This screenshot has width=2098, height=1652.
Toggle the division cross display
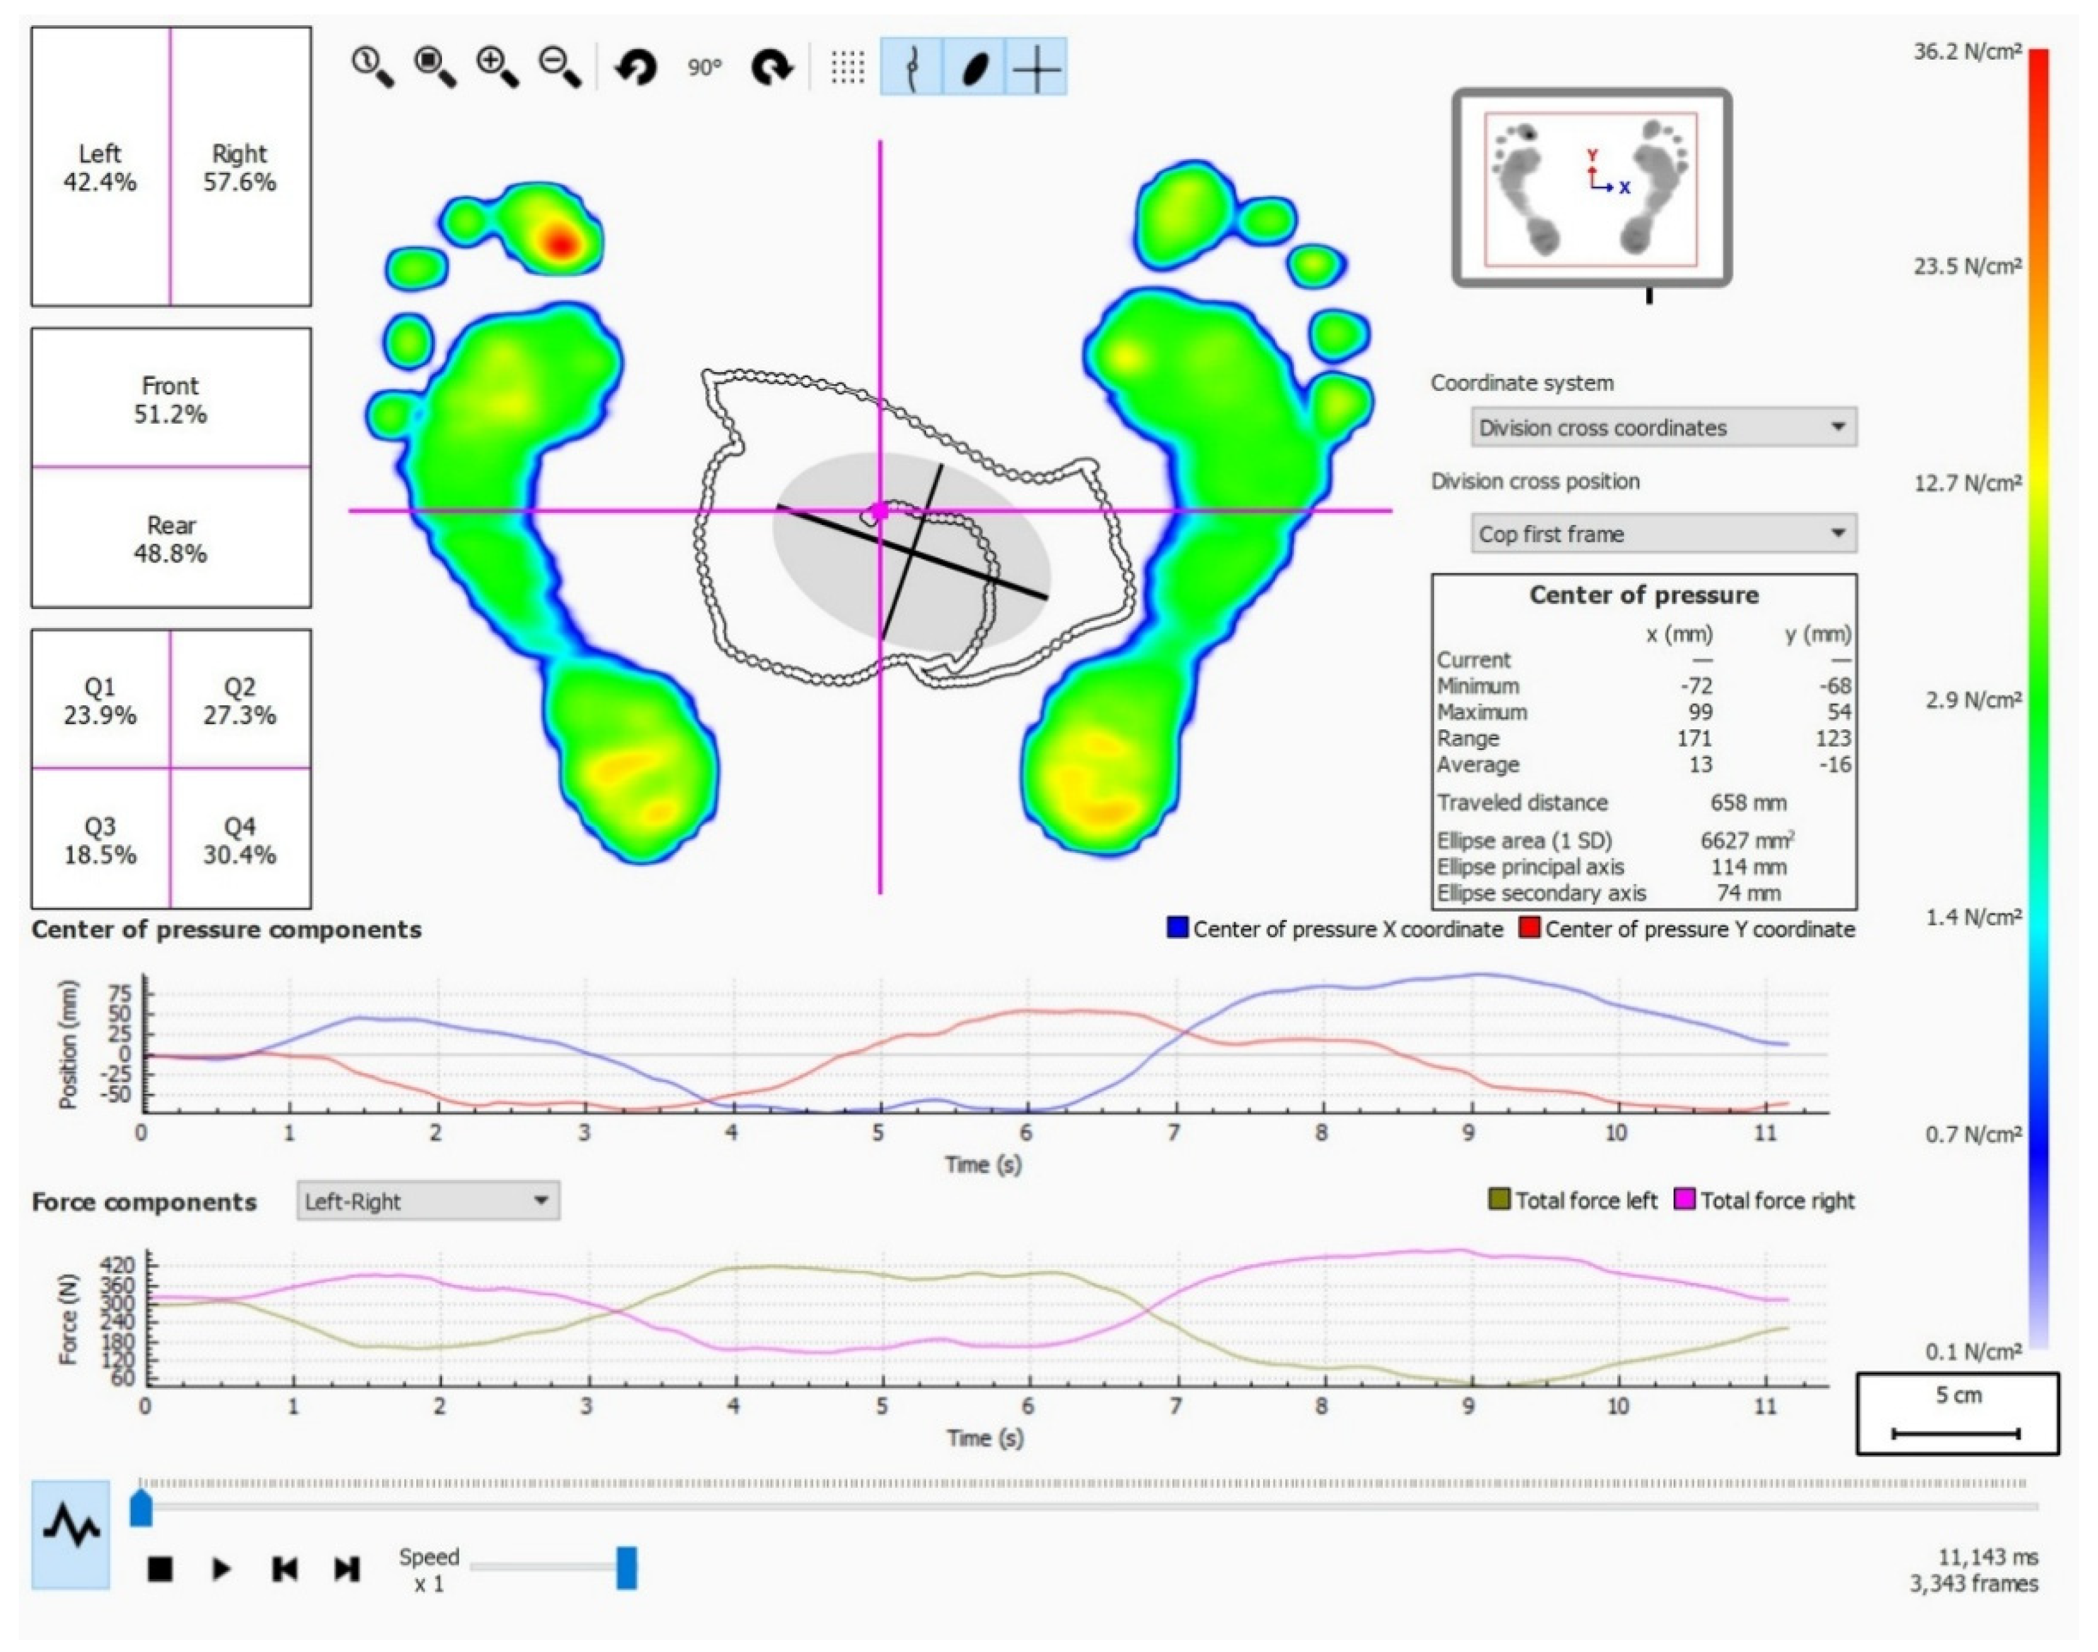click(1036, 68)
